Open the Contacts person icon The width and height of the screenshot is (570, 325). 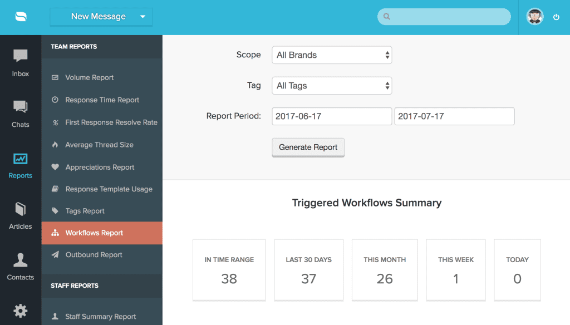(21, 260)
